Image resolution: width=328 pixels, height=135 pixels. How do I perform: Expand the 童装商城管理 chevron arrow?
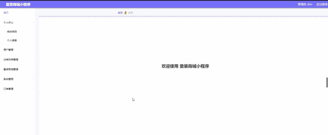pos(33,69)
